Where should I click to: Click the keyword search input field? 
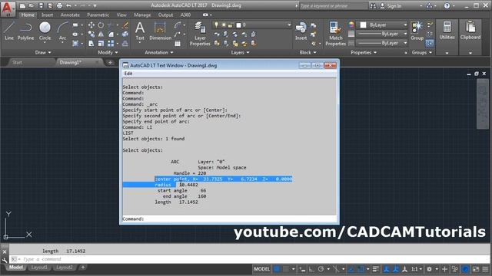coord(333,6)
